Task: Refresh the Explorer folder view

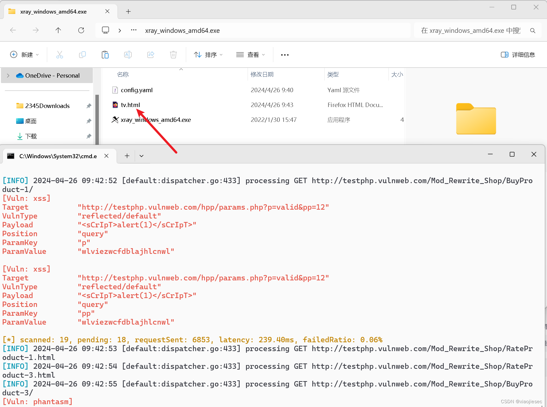Action: pyautogui.click(x=81, y=30)
